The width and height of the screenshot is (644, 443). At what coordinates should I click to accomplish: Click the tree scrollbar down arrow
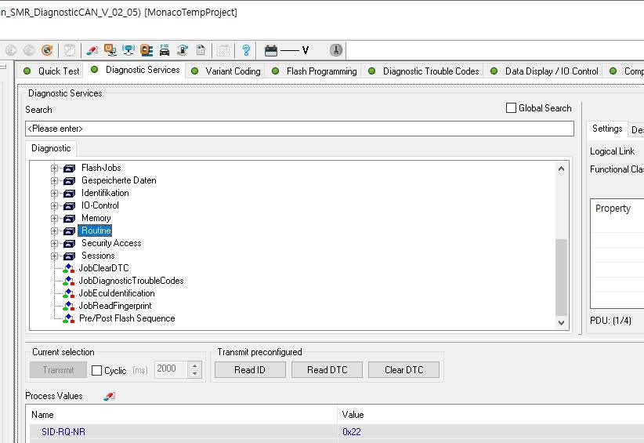pyautogui.click(x=562, y=323)
